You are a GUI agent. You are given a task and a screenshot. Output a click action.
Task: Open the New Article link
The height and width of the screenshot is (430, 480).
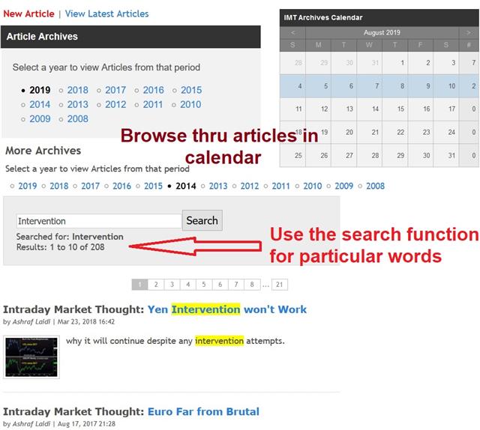click(28, 13)
